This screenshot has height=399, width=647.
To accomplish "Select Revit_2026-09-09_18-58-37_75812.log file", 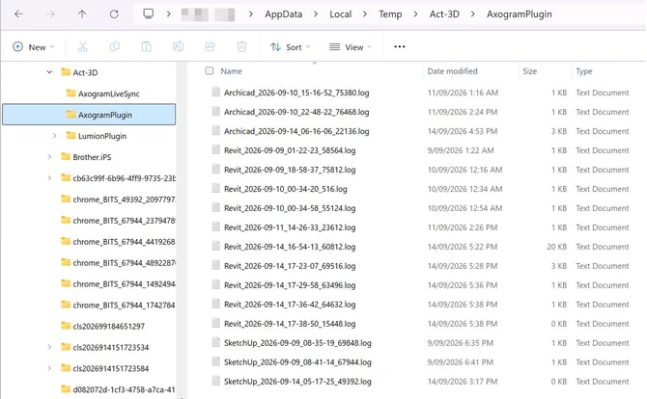I will tap(290, 170).
